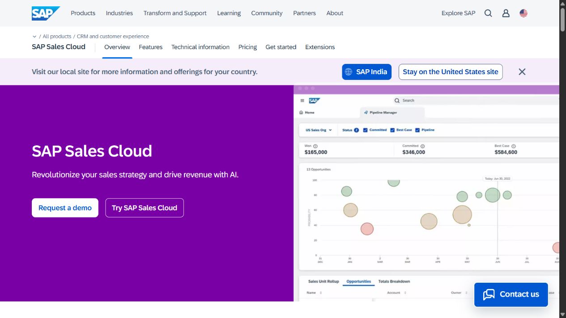Open the site search magnifier icon

pos(488,13)
